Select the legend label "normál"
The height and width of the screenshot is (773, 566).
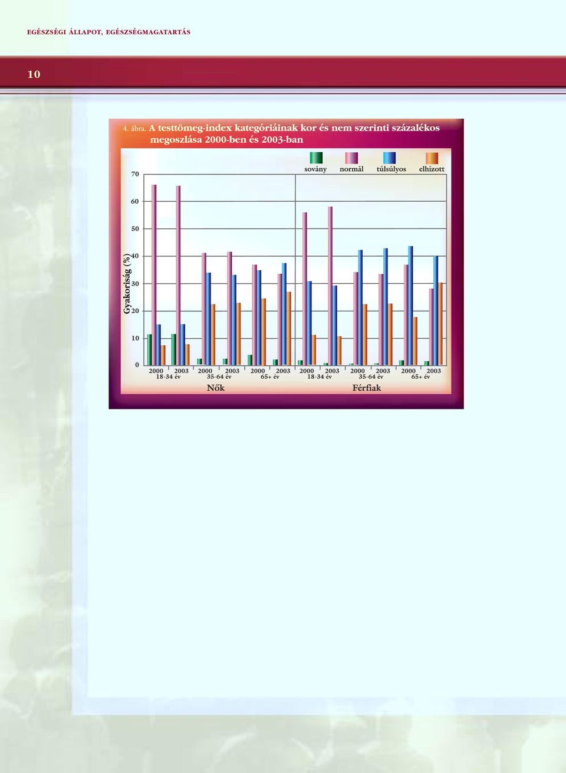tap(351, 169)
